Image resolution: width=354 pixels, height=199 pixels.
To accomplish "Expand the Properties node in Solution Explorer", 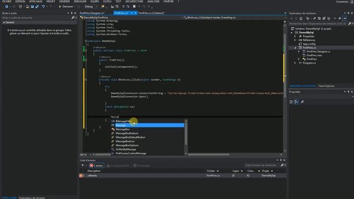I will tap(295, 36).
